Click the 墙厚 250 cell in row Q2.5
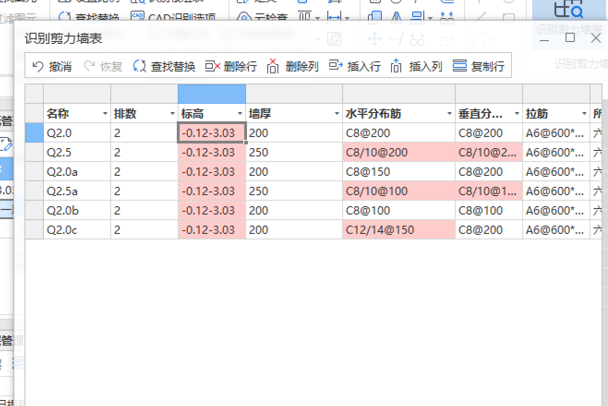608x406 pixels. [x=294, y=152]
